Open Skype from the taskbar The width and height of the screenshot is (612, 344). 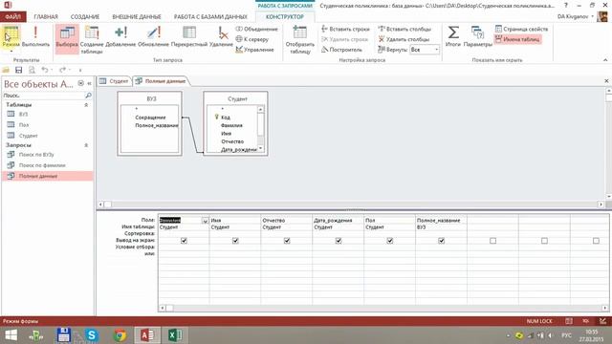coord(92,335)
